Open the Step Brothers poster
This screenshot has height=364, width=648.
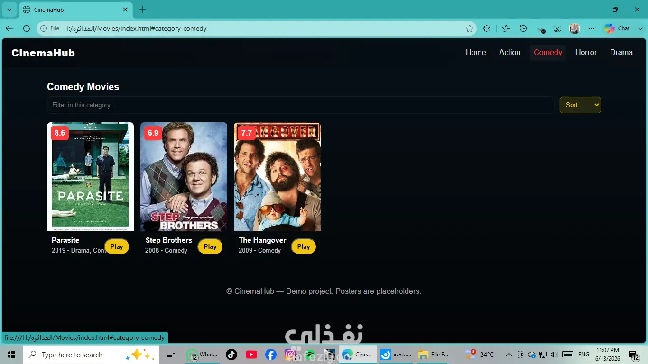coord(184,177)
